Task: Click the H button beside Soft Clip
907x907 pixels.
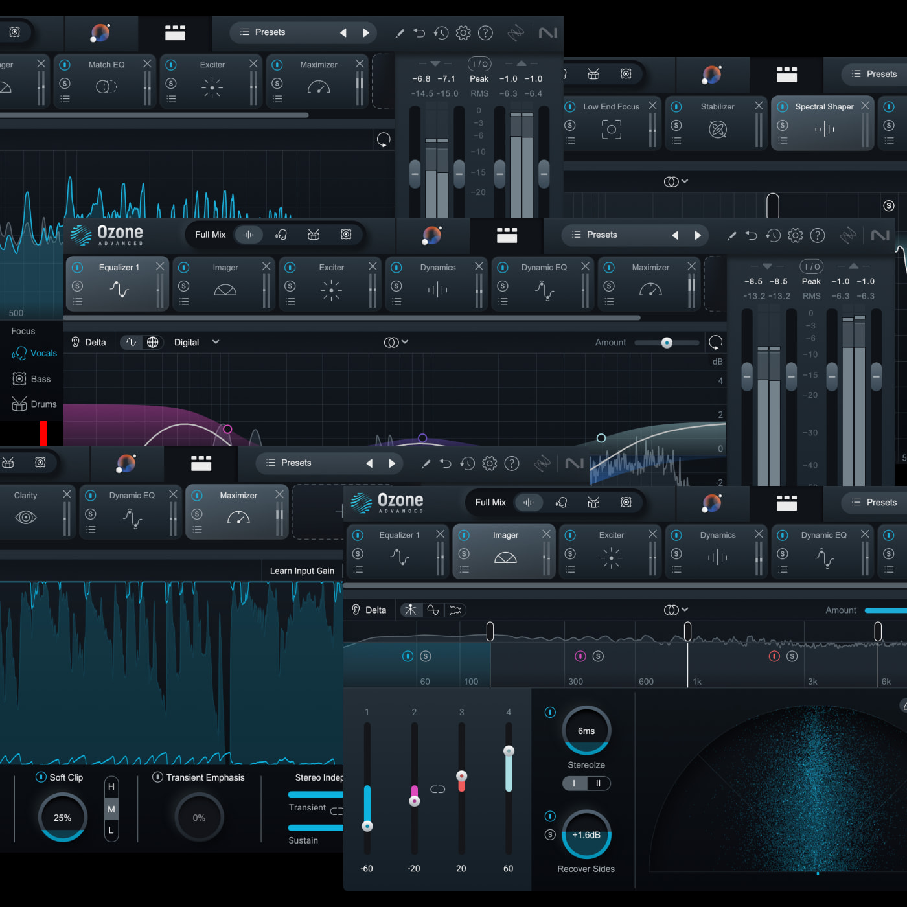Action: pos(111,787)
